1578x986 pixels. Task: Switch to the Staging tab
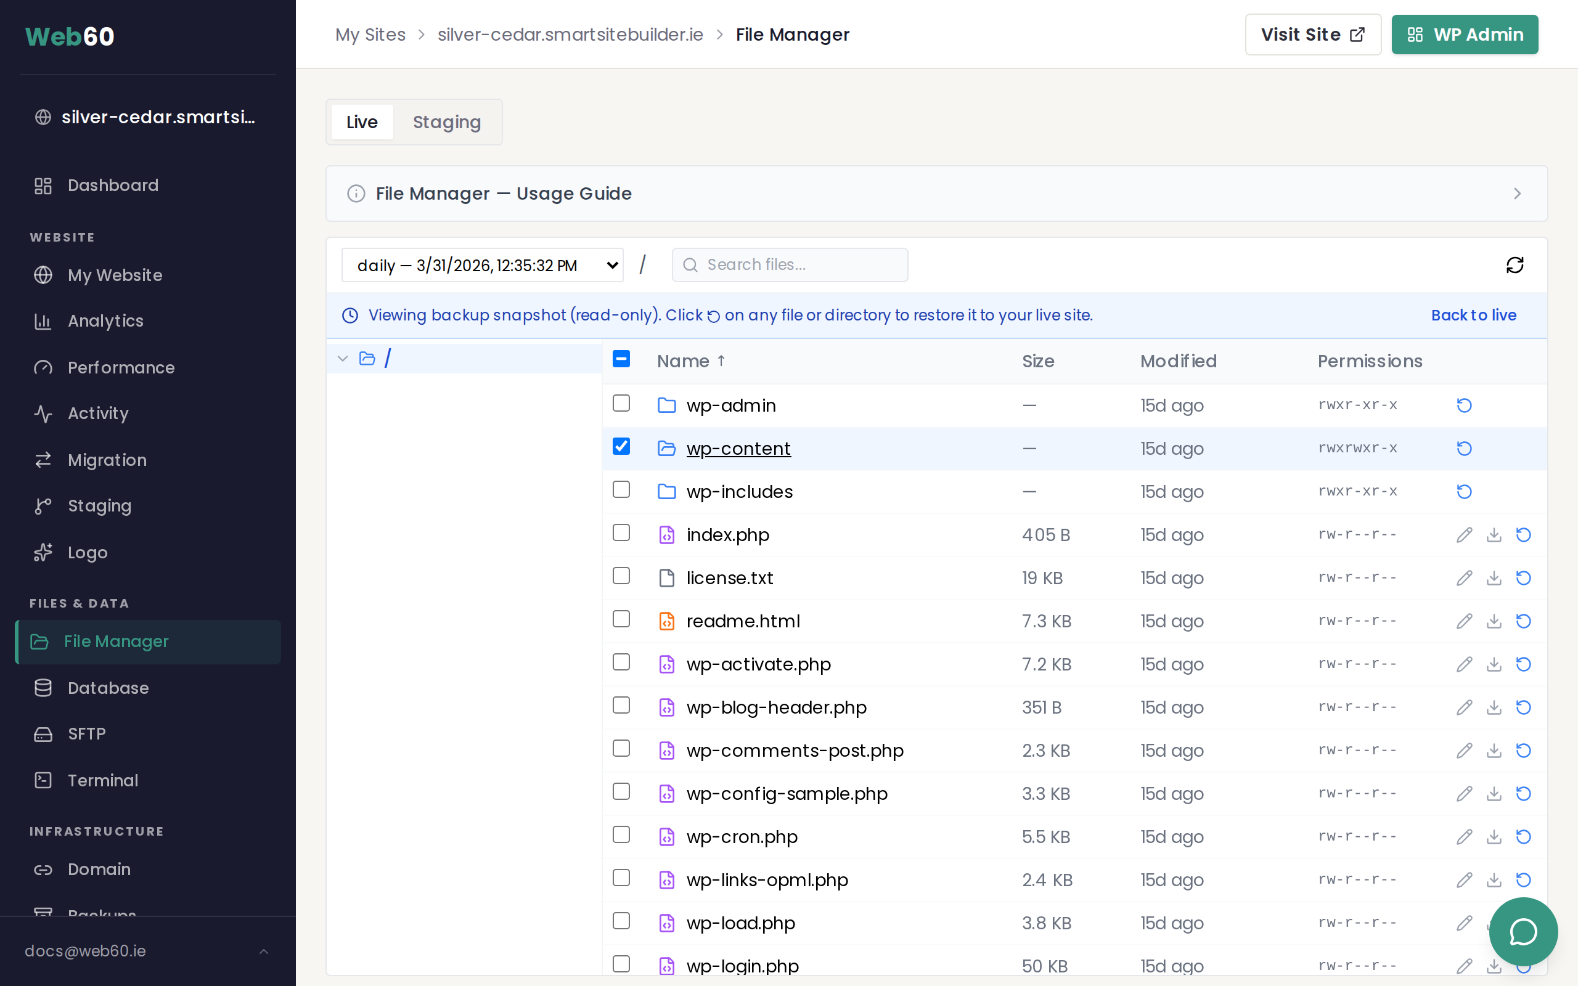point(447,122)
